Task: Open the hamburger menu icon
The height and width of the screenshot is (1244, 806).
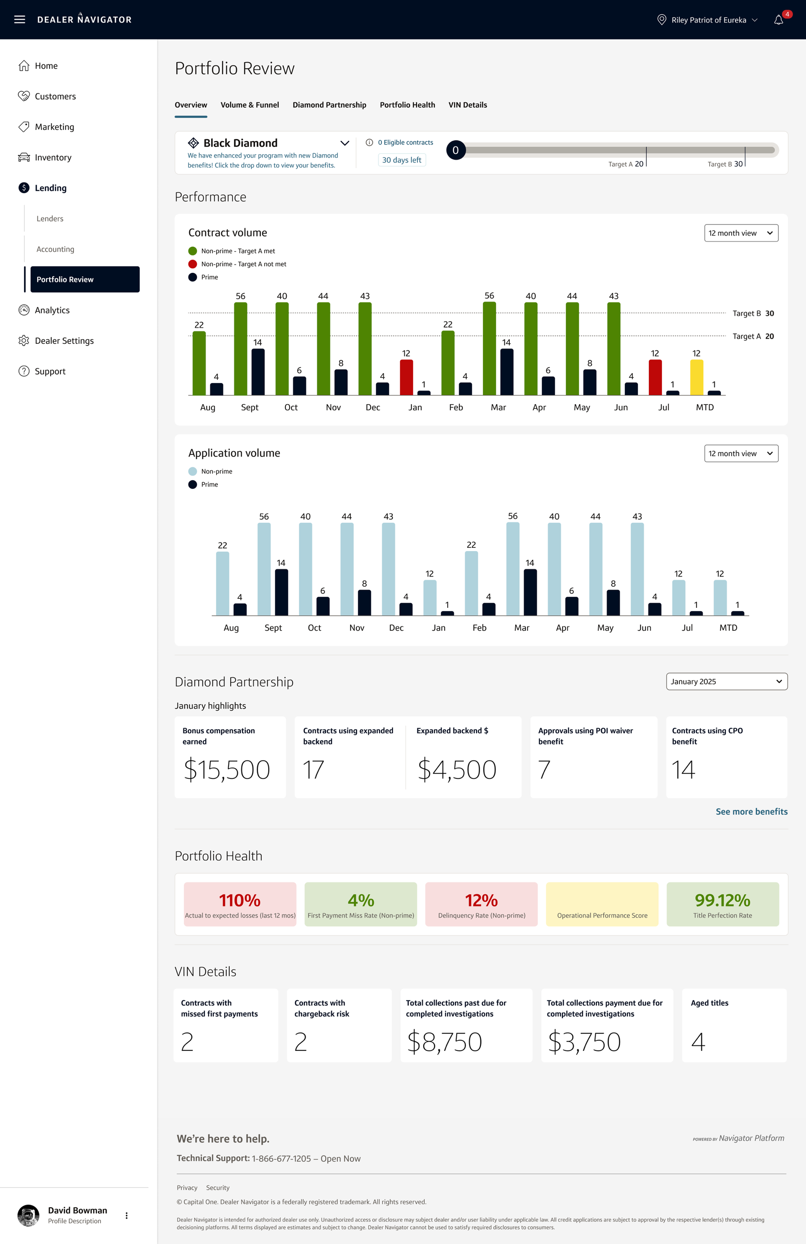Action: pos(19,19)
